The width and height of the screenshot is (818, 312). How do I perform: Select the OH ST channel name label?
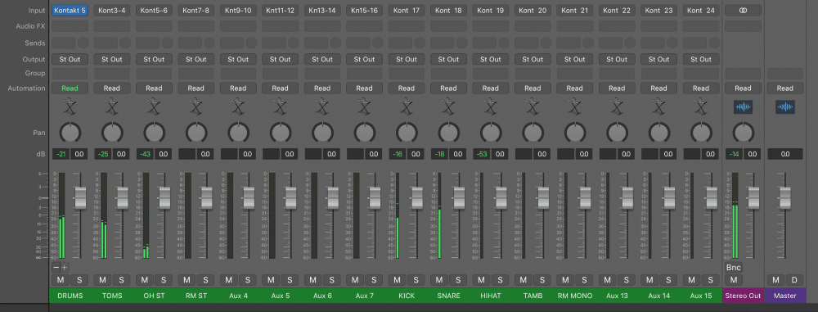point(154,296)
